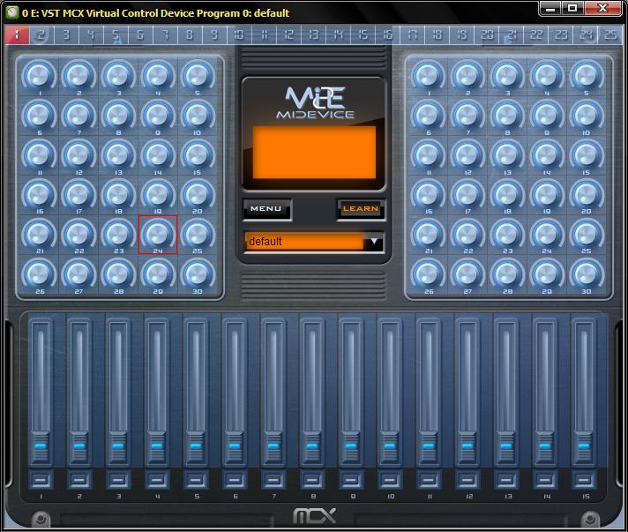Toggle the button under fader 2

79,480
